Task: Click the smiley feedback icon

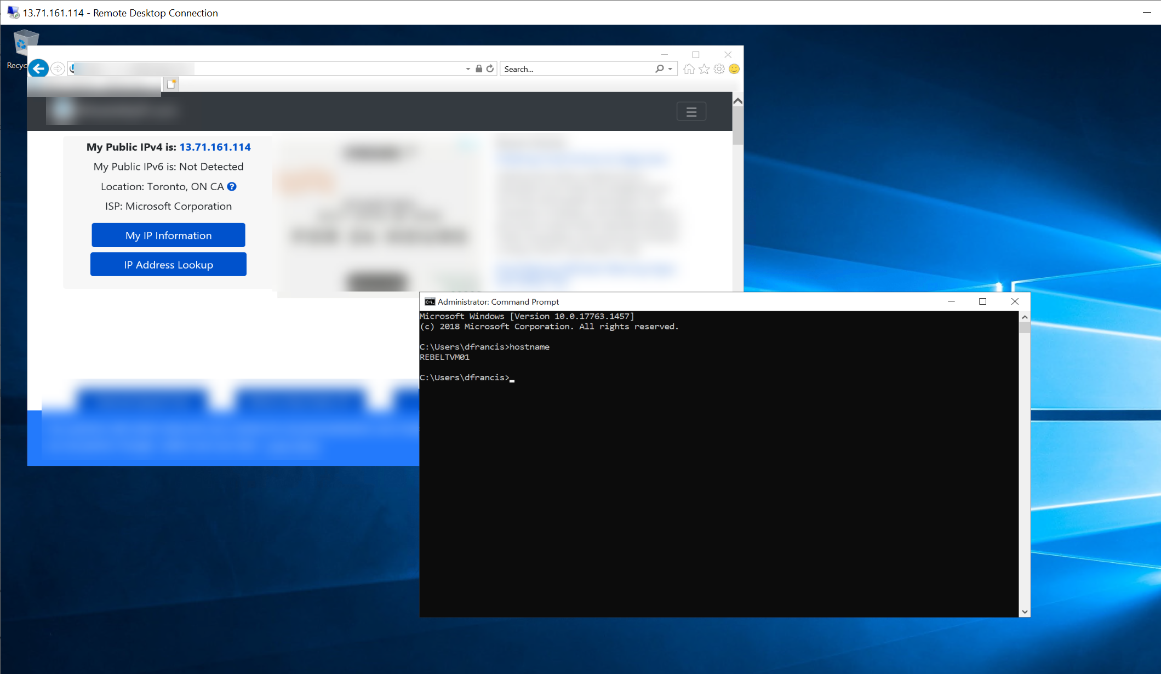Action: pos(734,69)
